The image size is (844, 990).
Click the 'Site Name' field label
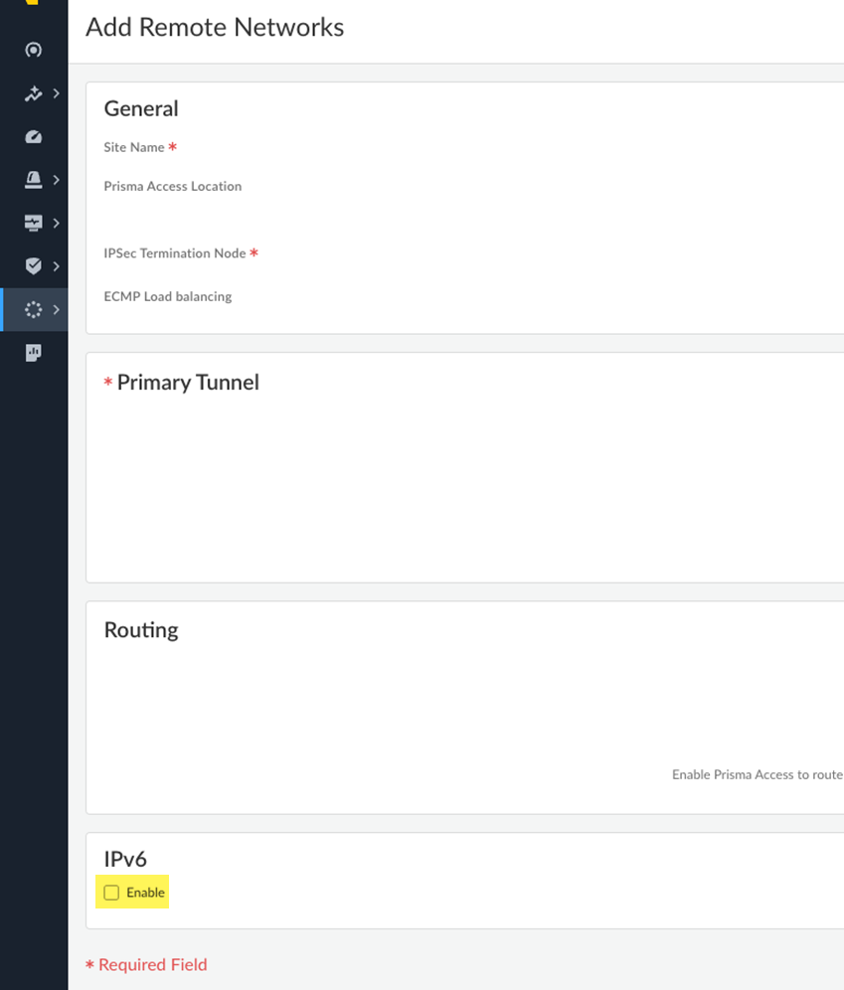(134, 147)
